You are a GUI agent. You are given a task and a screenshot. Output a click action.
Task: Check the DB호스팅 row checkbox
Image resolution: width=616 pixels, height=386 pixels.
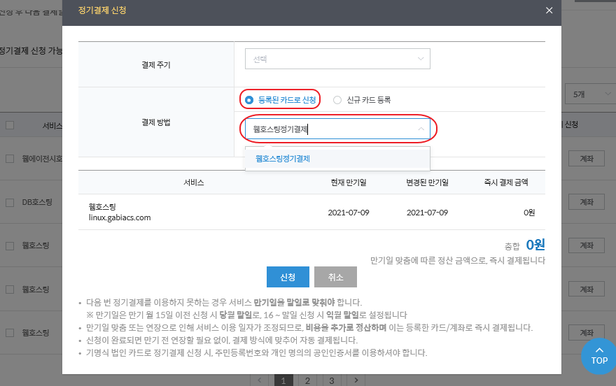(x=10, y=202)
